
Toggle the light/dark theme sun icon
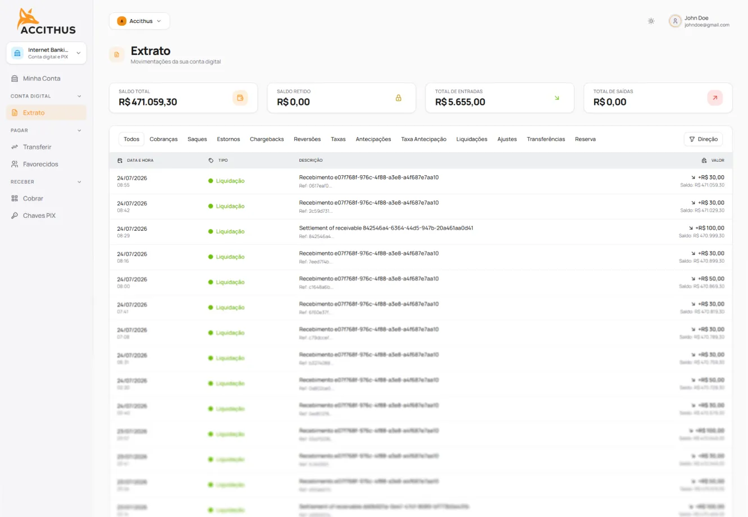click(651, 21)
